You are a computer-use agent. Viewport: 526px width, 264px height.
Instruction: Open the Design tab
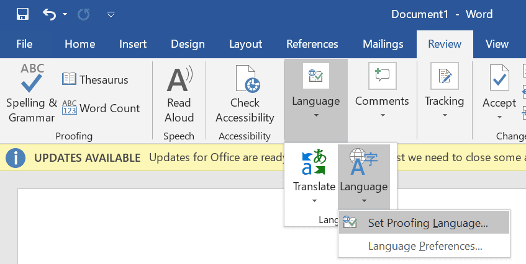188,44
